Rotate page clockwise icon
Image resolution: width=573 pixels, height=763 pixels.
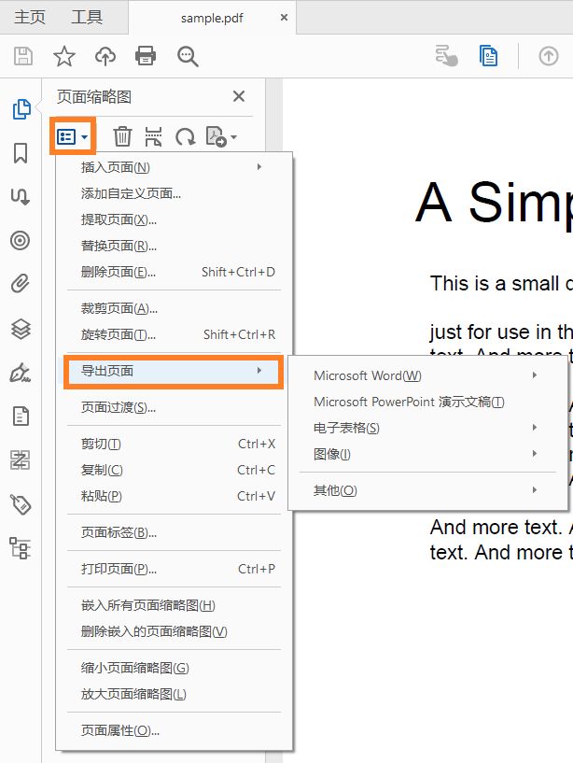[x=186, y=137]
